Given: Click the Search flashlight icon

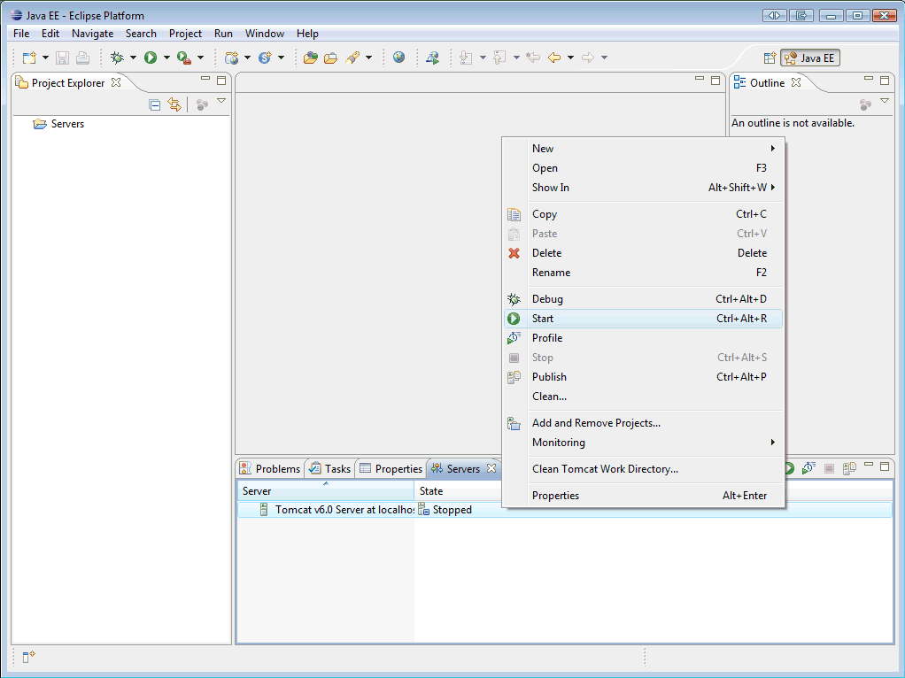Looking at the screenshot, I should coord(352,58).
